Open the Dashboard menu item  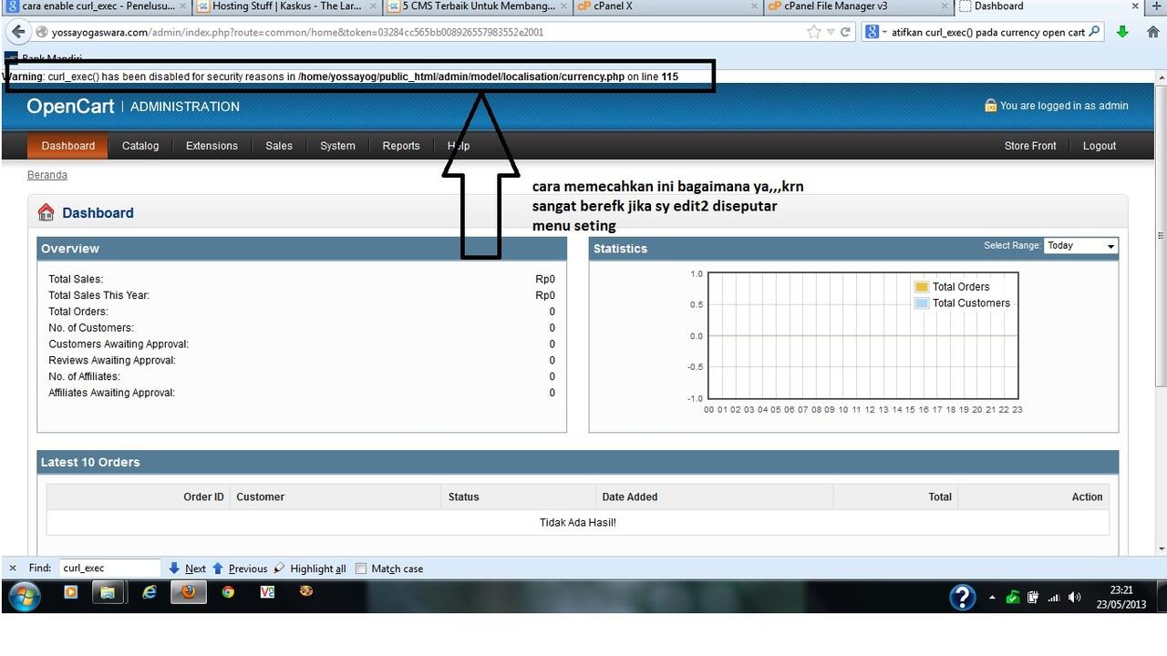[x=68, y=146]
